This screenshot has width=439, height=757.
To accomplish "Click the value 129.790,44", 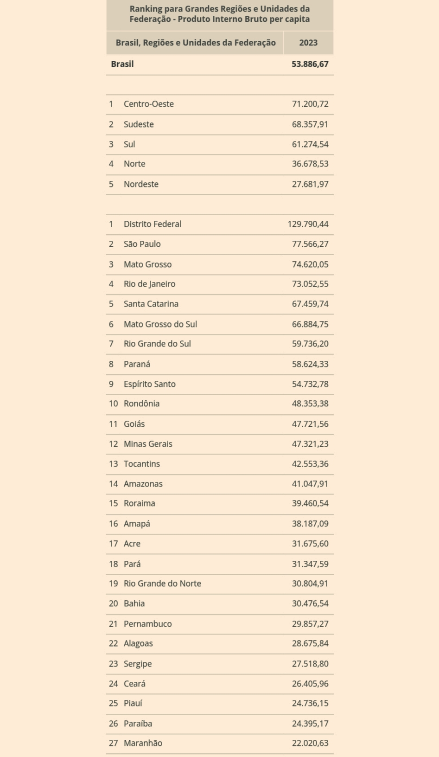I will coord(308,224).
